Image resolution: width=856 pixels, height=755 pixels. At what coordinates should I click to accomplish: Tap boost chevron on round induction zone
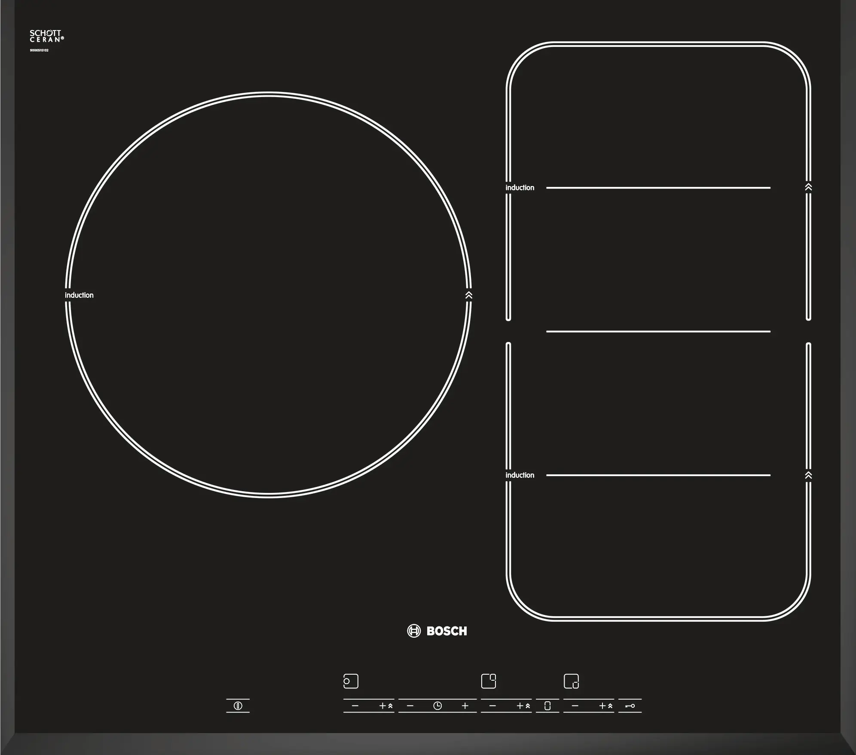(x=469, y=295)
